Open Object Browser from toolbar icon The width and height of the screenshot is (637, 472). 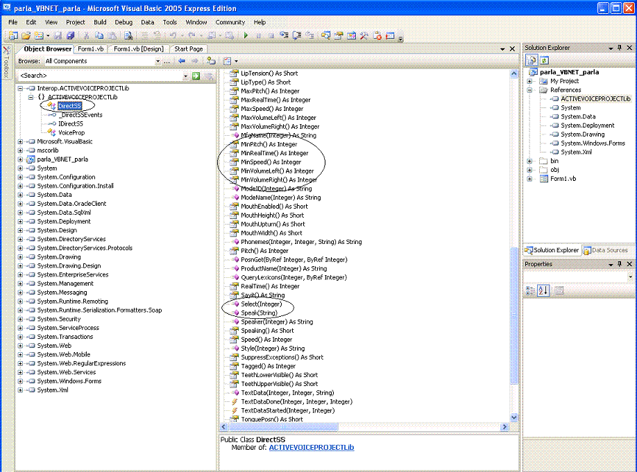click(351, 36)
